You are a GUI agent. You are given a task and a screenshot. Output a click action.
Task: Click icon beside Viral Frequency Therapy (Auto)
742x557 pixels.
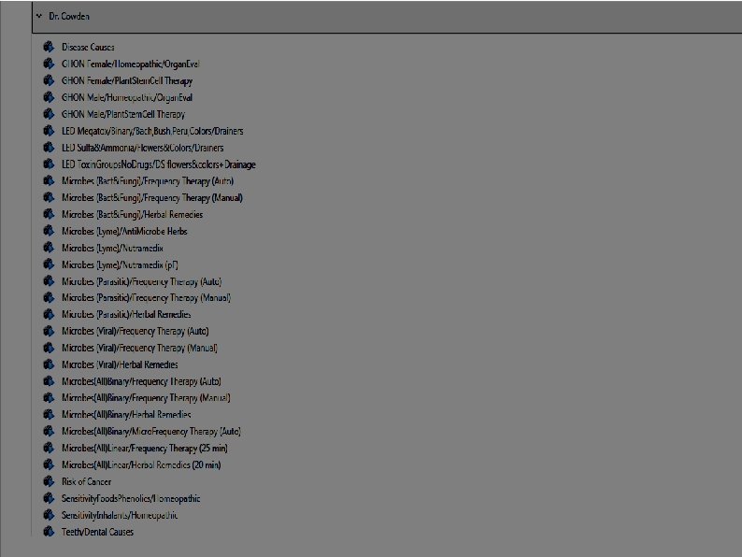(49, 331)
